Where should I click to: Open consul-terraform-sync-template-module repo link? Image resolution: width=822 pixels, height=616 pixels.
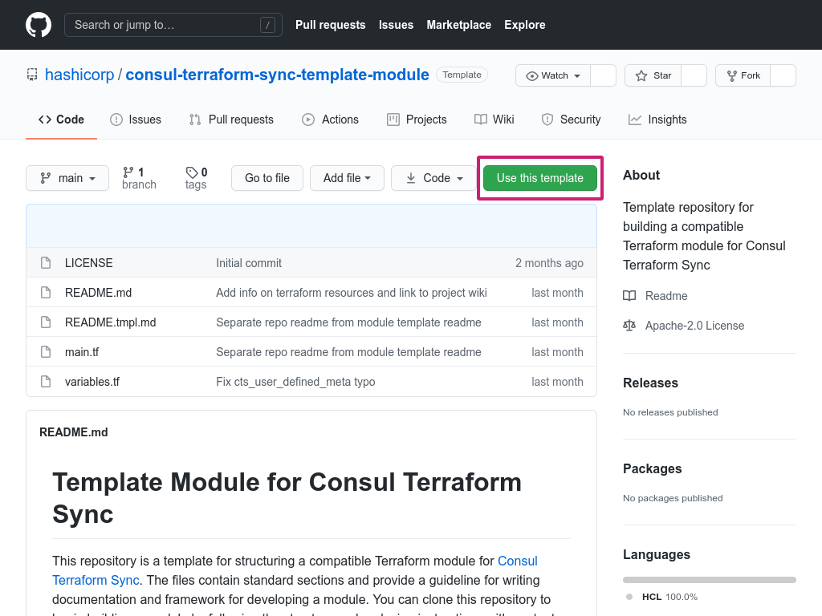[277, 75]
